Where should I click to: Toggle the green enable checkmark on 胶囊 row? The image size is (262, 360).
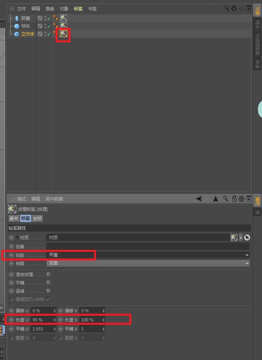[49, 19]
